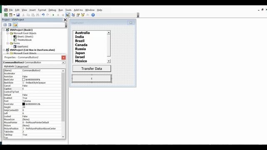The width and height of the screenshot is (267, 150).
Task: Select Canada in the list box
Action: tap(81, 45)
